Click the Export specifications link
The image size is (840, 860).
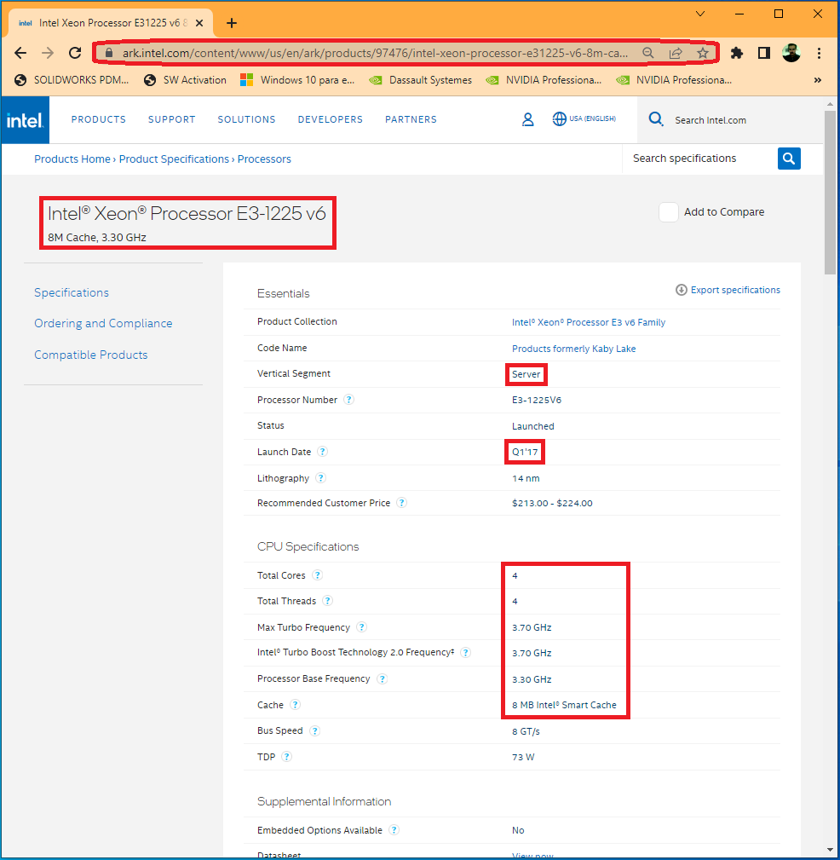coord(735,290)
